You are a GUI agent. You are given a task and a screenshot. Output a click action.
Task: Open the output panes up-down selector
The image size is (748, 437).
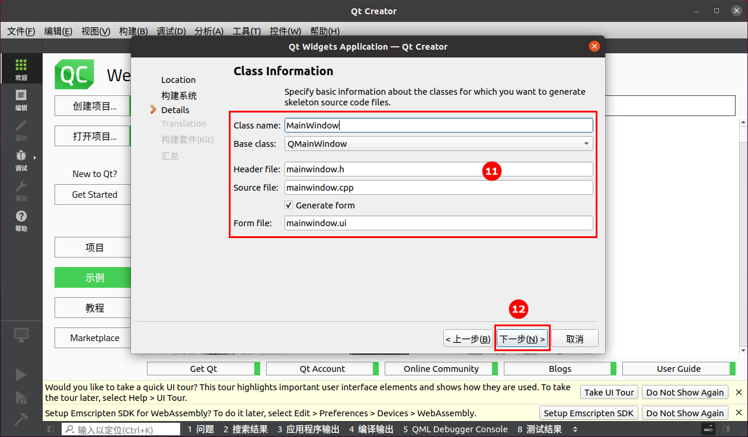[575, 429]
